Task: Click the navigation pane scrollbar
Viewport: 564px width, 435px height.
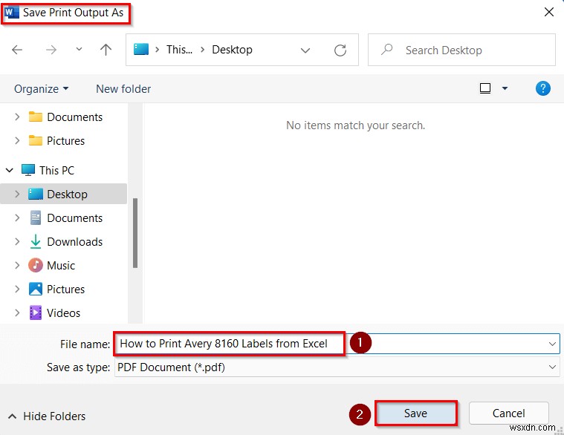Action: click(x=135, y=233)
